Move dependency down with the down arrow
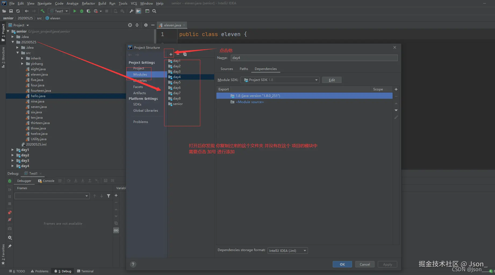This screenshot has width=495, height=275. [x=396, y=110]
